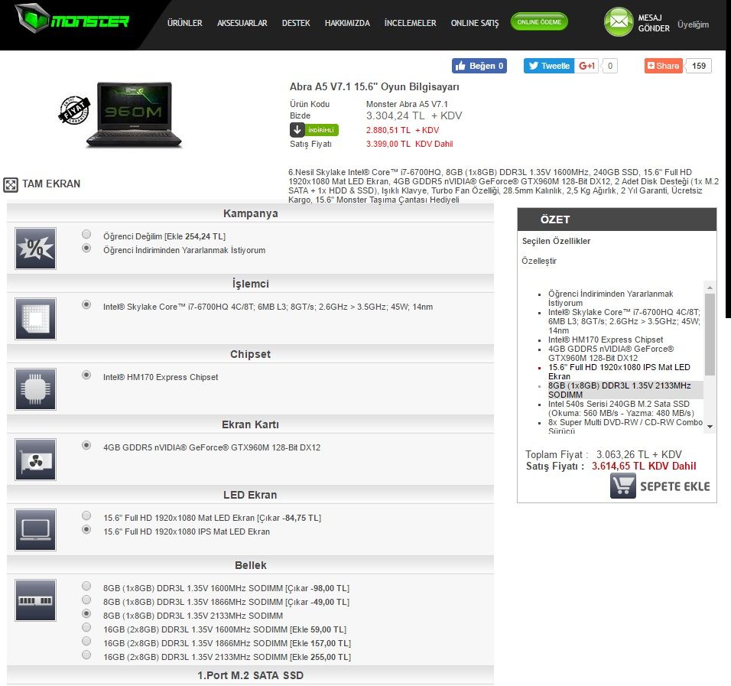Click the product title Abra A5 V7.1
731x686 pixels.
tap(375, 86)
